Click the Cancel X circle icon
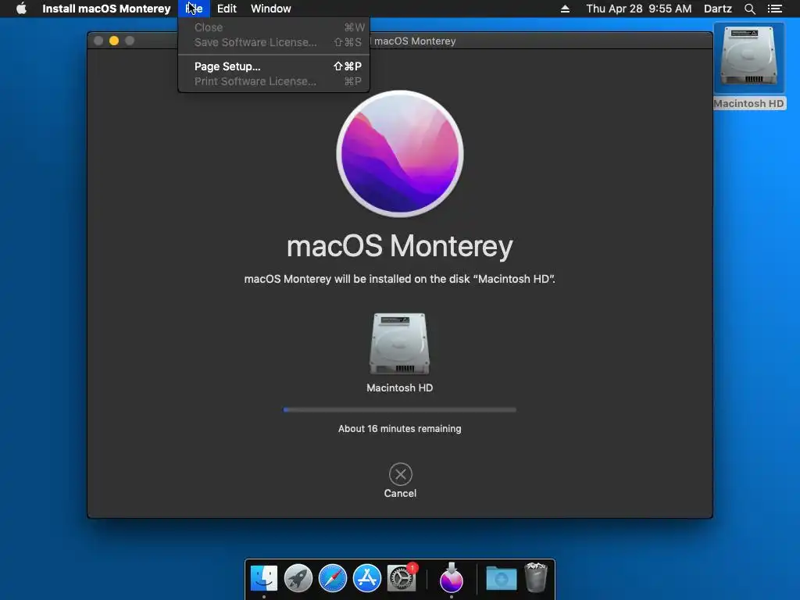This screenshot has height=600, width=800. pyautogui.click(x=401, y=474)
